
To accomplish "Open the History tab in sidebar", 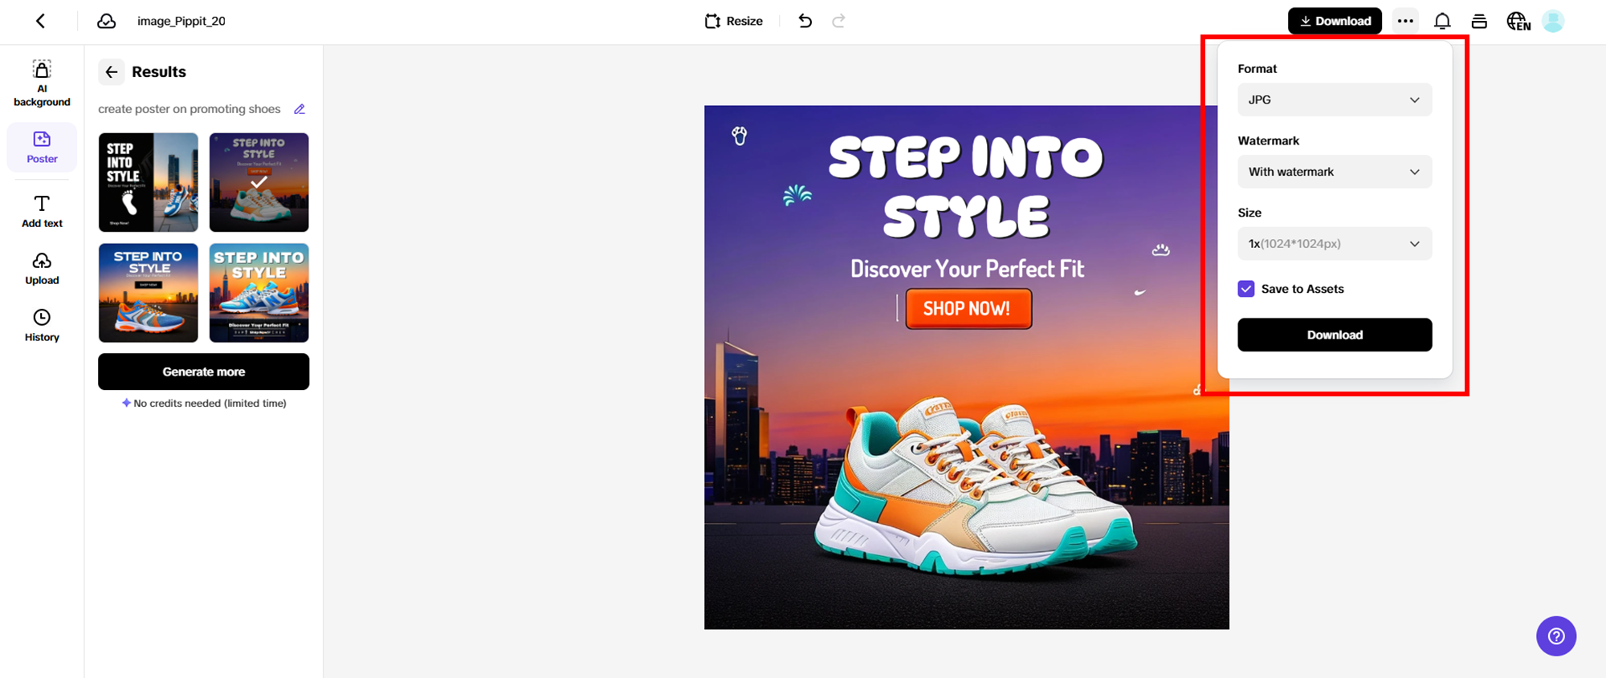I will (42, 325).
